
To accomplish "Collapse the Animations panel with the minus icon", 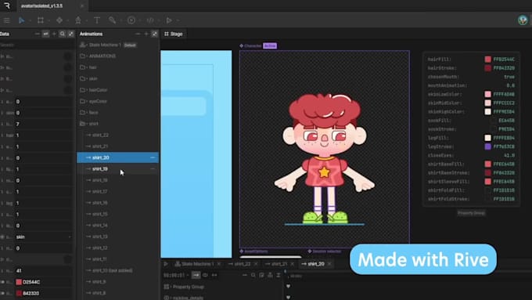I will [138, 34].
